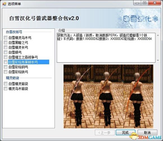
Task: Close the installer window
Action: [155, 3]
